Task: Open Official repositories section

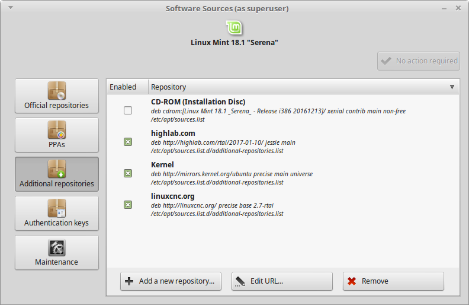Action: pos(57,96)
